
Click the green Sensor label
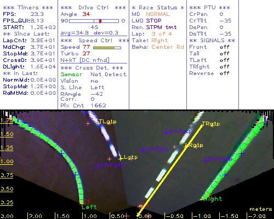point(71,74)
